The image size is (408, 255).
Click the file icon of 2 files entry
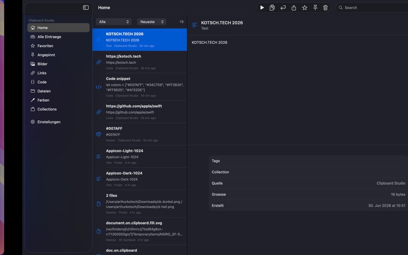tap(98, 203)
